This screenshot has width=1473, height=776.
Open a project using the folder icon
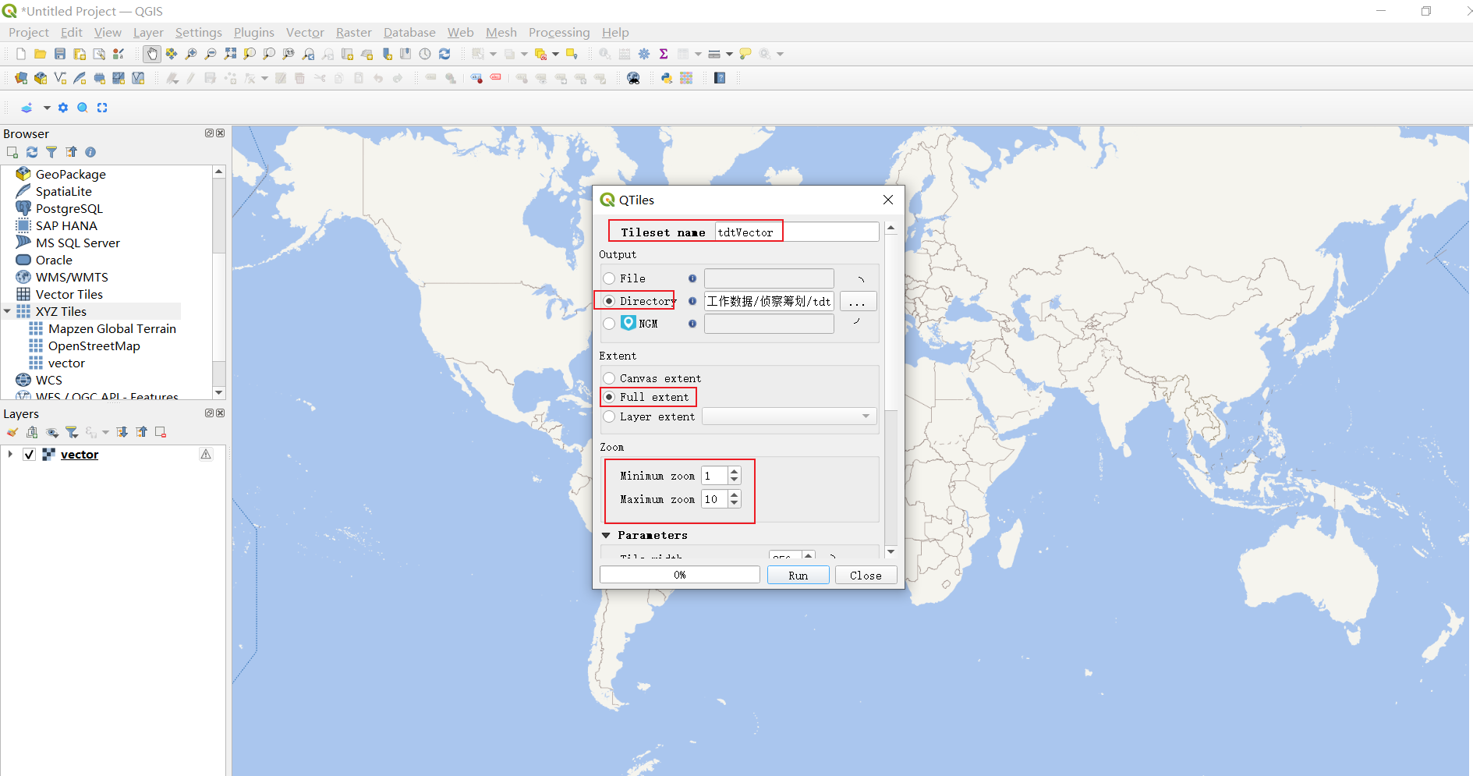pos(40,54)
